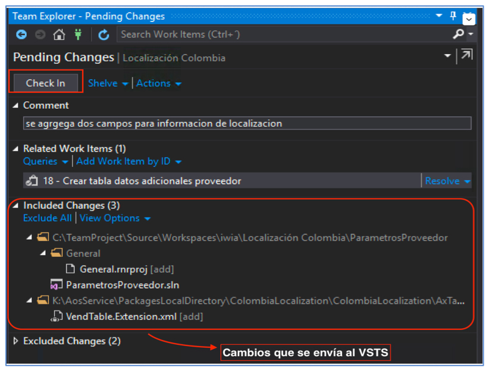489x371 pixels.
Task: Click the work item 18 icon
Action: 32,181
